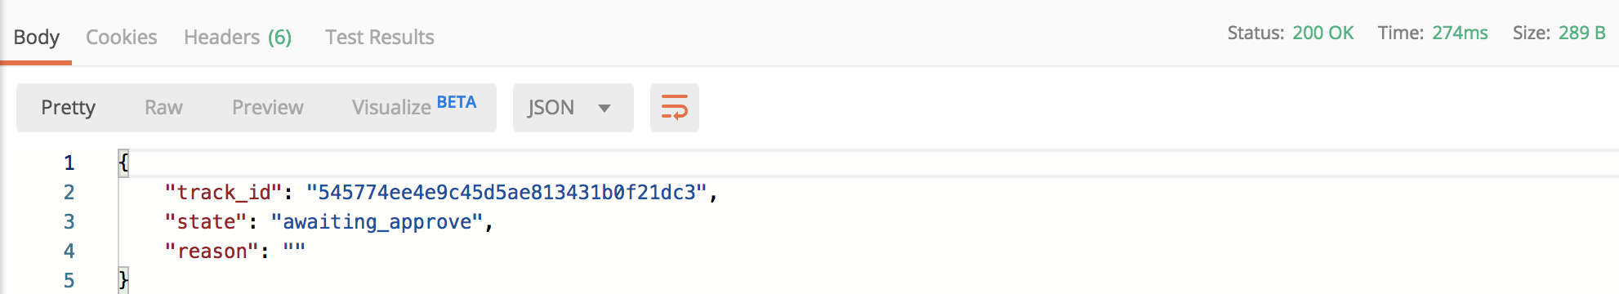The height and width of the screenshot is (294, 1619).
Task: Switch to Preview view mode
Action: (x=267, y=107)
